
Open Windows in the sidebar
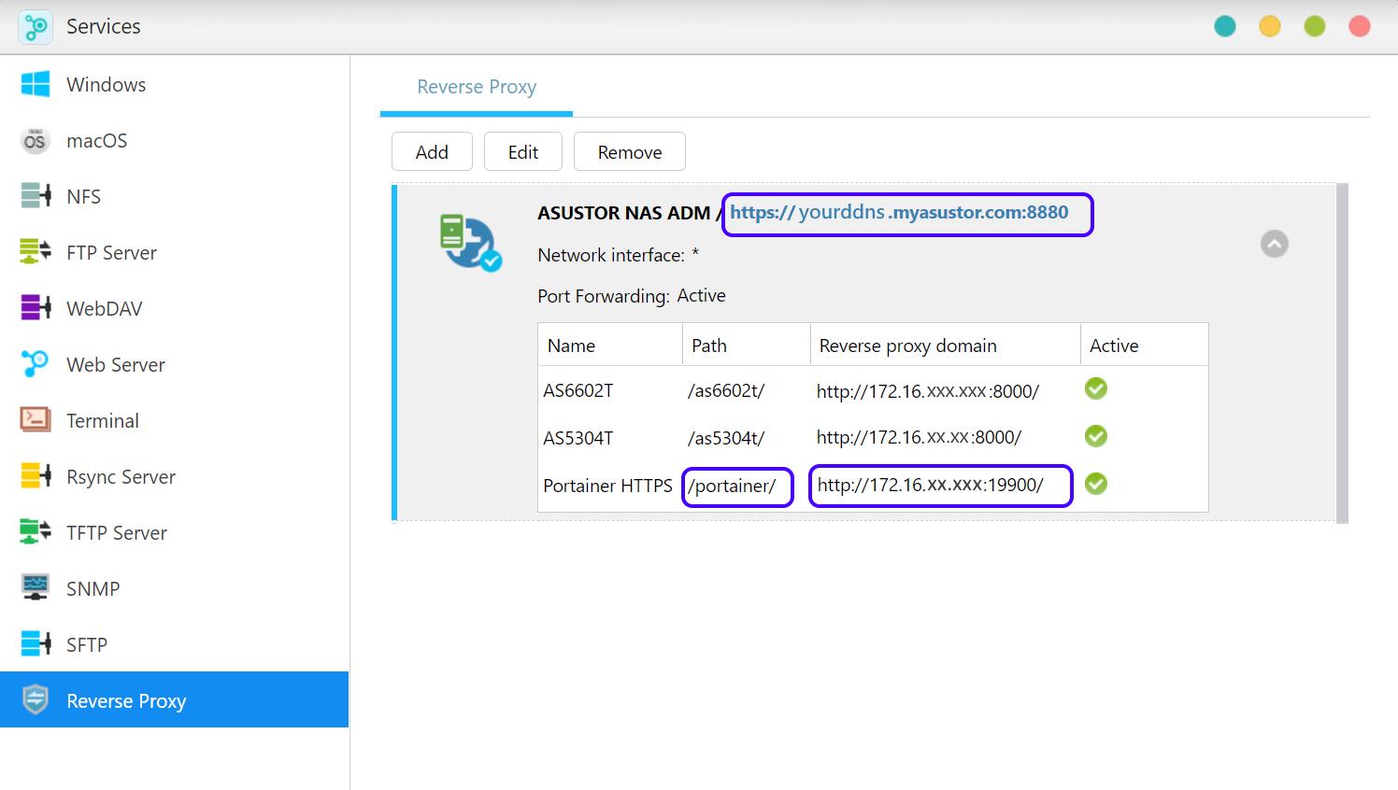click(x=175, y=84)
